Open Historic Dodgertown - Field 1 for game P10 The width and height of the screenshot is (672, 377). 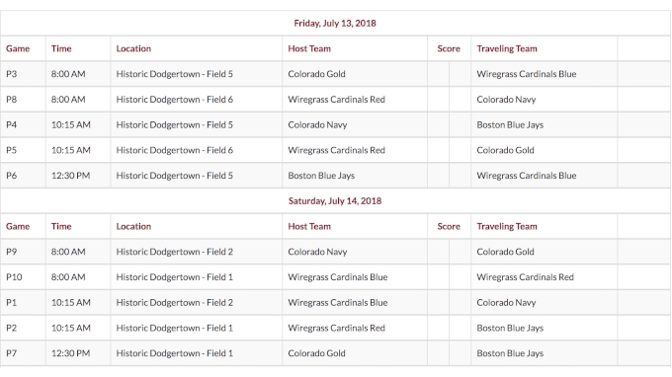pyautogui.click(x=175, y=277)
